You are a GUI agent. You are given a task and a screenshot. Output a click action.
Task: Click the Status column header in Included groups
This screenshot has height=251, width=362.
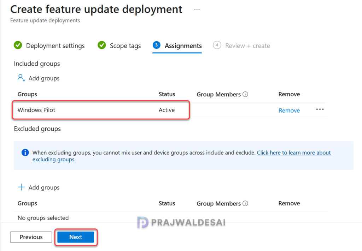pyautogui.click(x=167, y=94)
